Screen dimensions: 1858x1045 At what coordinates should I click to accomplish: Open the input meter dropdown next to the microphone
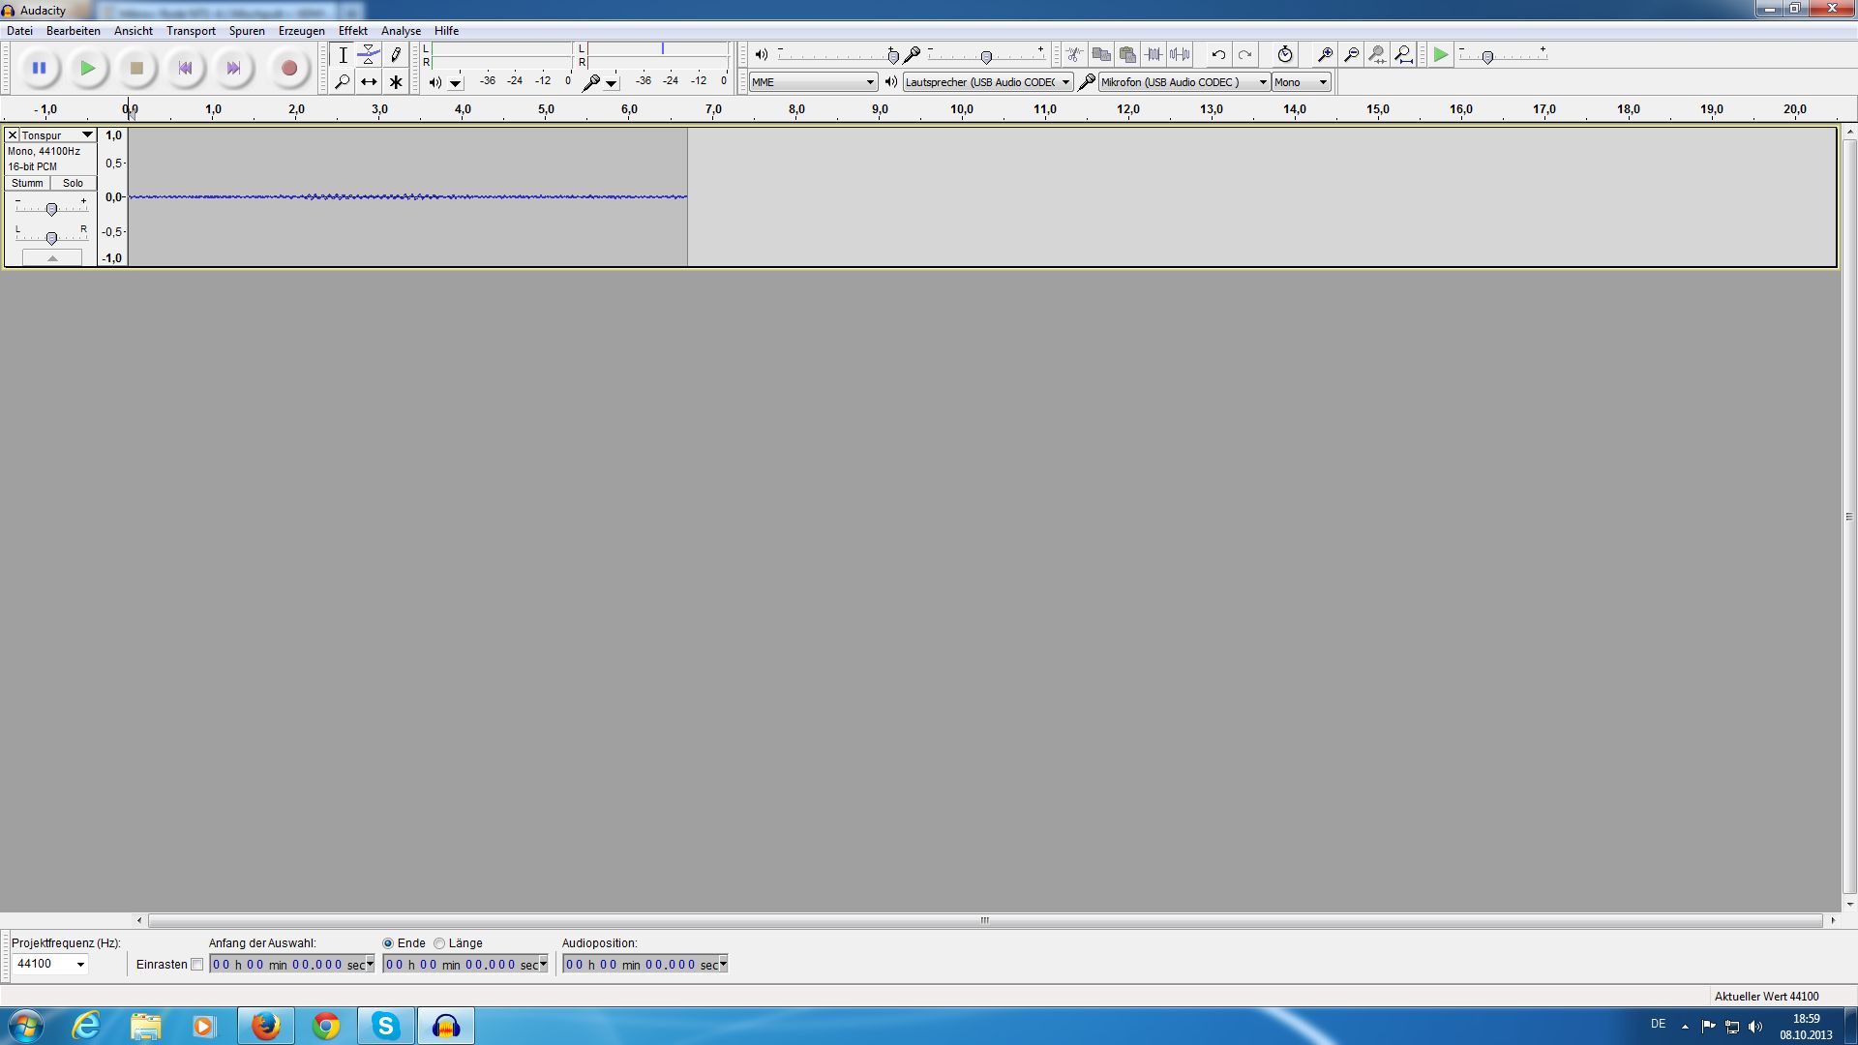[612, 83]
